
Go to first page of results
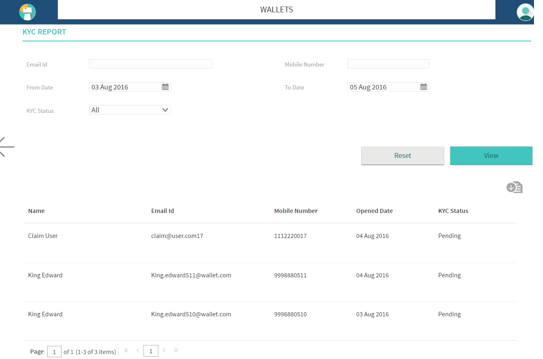pyautogui.click(x=126, y=350)
